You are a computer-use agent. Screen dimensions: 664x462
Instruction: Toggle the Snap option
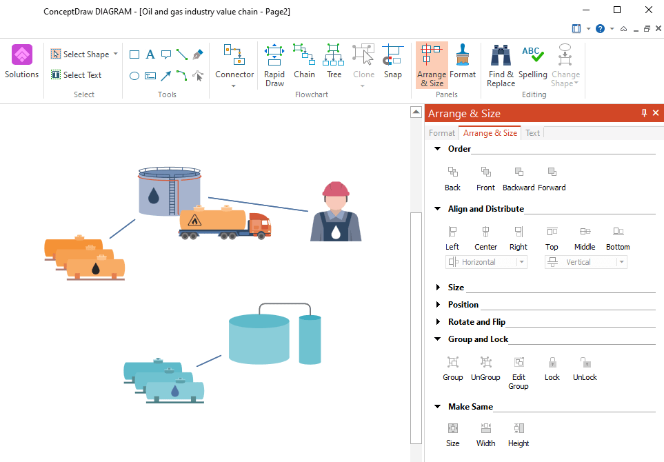point(392,62)
